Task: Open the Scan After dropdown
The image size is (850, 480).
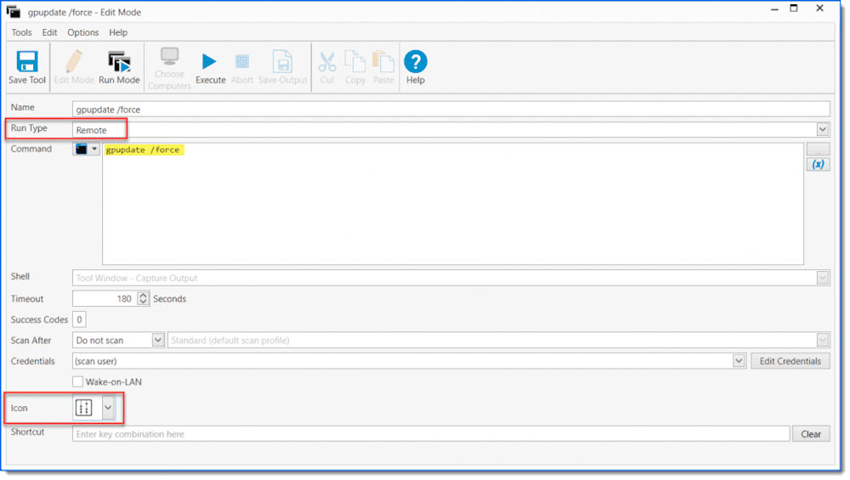Action: click(x=158, y=340)
